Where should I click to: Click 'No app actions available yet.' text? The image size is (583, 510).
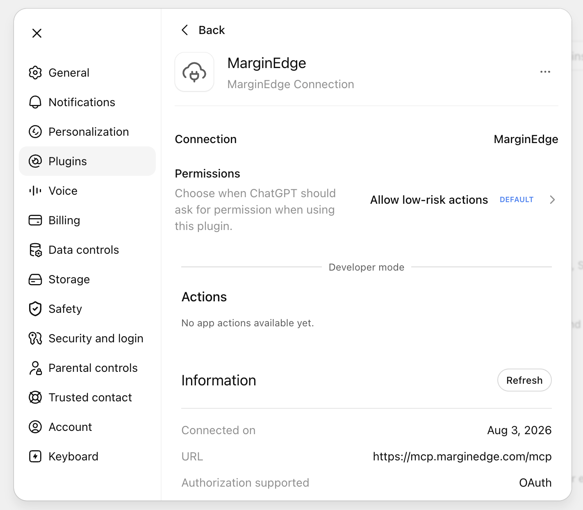point(248,323)
